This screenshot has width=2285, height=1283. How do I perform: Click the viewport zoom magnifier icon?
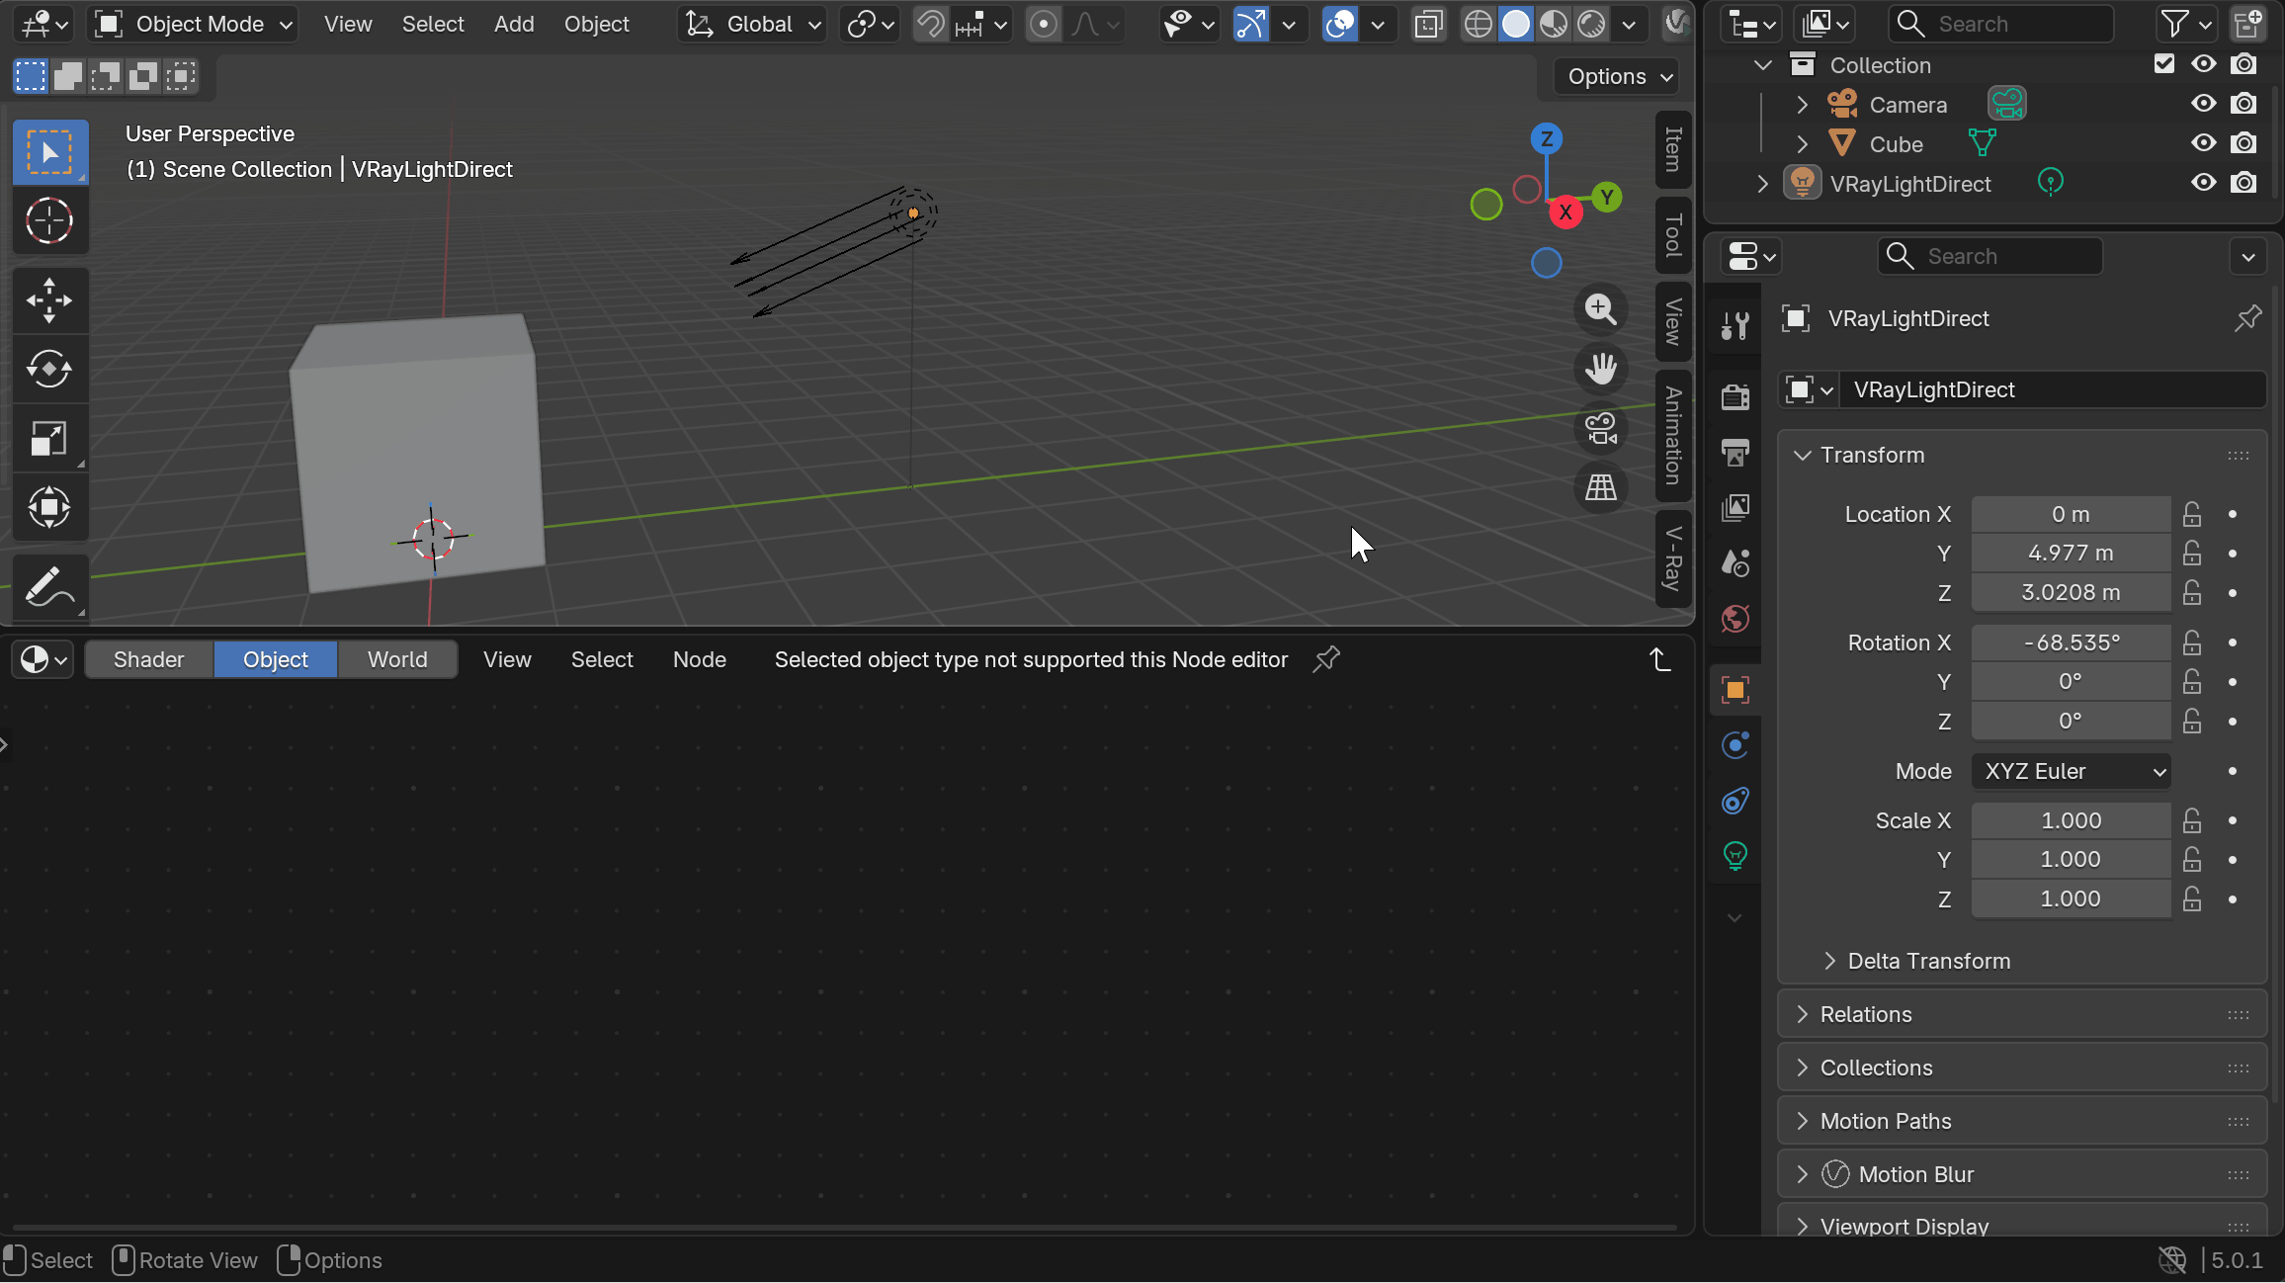pos(1601,309)
